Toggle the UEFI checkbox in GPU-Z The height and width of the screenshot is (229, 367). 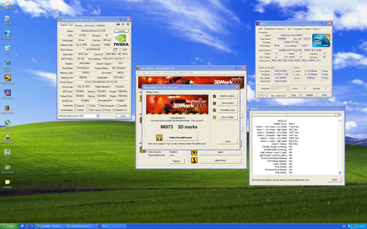121,49
